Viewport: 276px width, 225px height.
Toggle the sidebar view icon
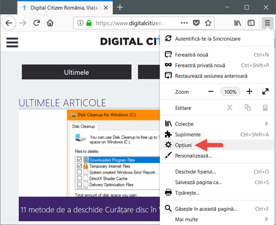251,23
